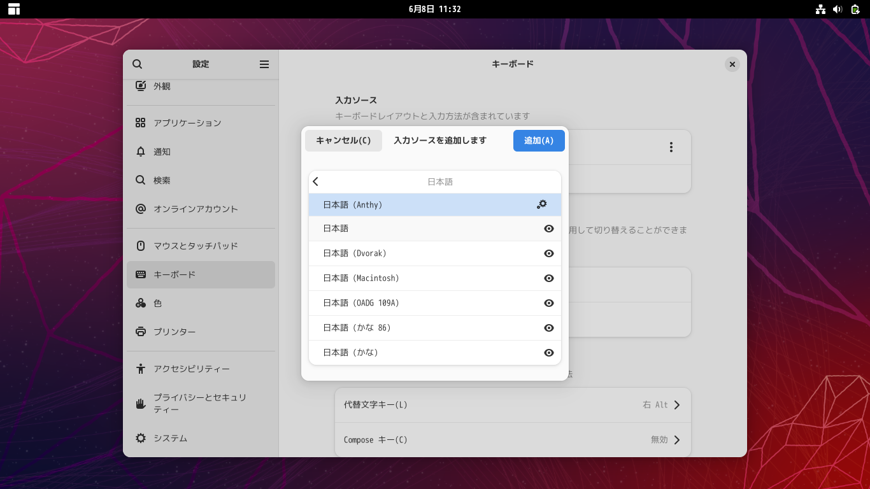Select 日本語 (Macintosh) row
This screenshot has width=870, height=489.
coord(435,278)
